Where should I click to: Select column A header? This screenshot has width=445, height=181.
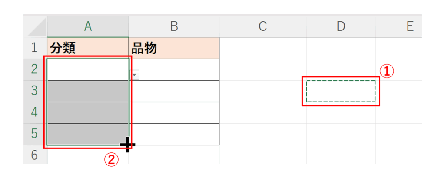pyautogui.click(x=88, y=26)
